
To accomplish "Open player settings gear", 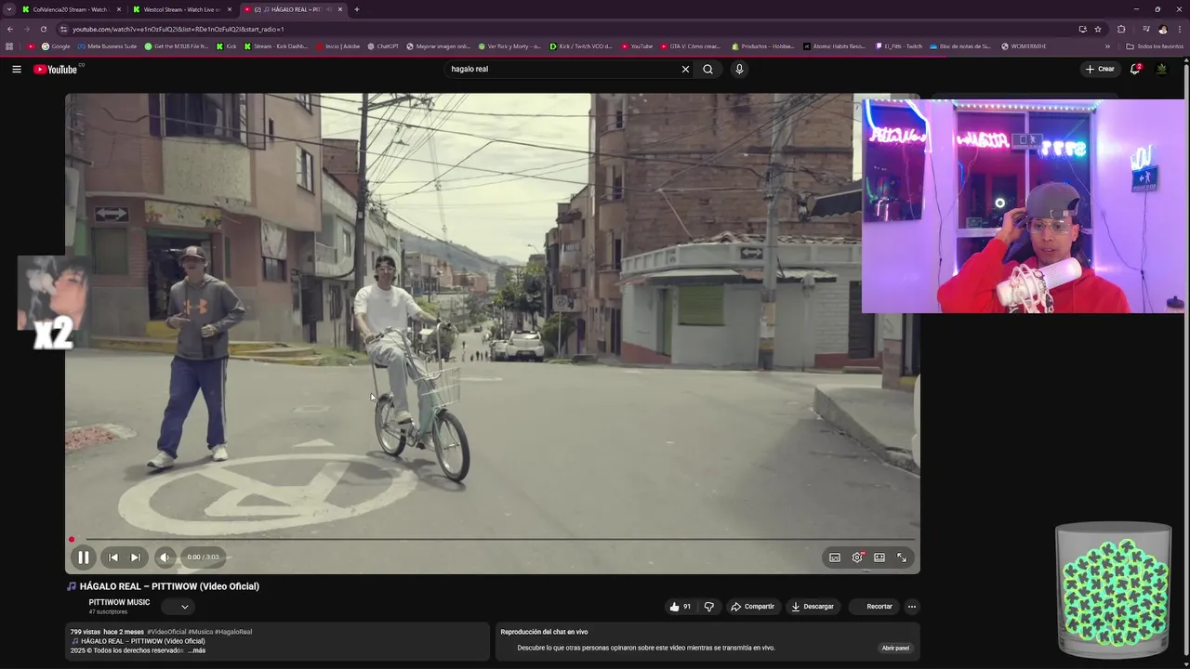I will [857, 557].
